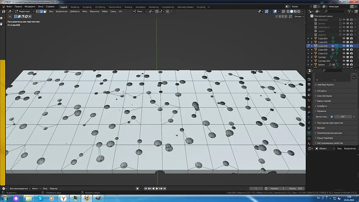
Task: Click the outliner filter funnel icon
Action: point(349,12)
